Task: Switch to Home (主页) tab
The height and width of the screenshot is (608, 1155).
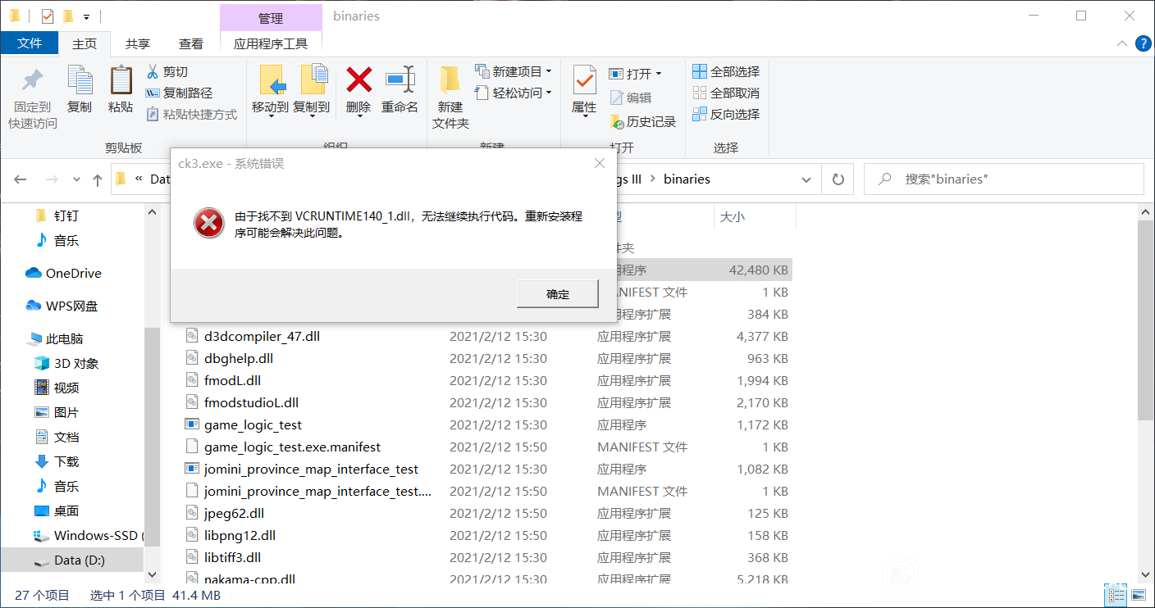Action: click(84, 43)
